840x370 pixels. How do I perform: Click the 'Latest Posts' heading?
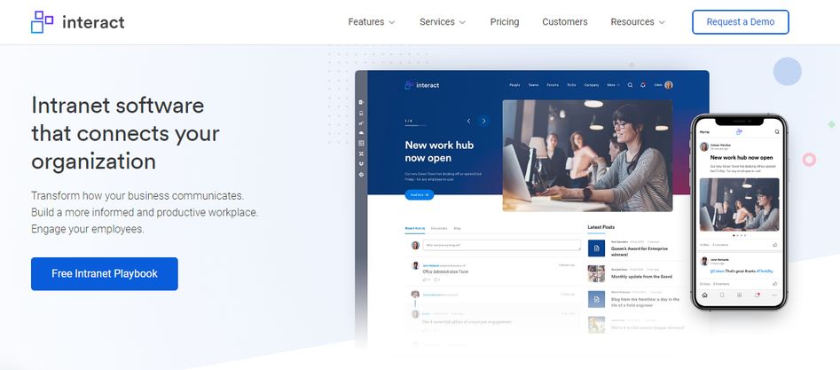(x=601, y=227)
